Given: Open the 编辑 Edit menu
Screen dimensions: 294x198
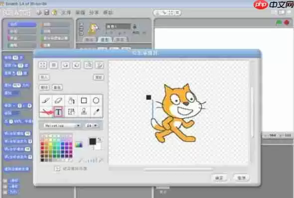Looking at the screenshot, I should [80, 13].
